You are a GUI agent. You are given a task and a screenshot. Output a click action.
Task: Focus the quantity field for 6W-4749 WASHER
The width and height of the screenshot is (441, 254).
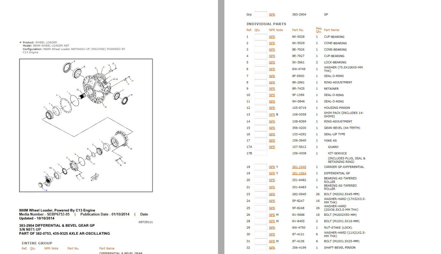[261, 69]
